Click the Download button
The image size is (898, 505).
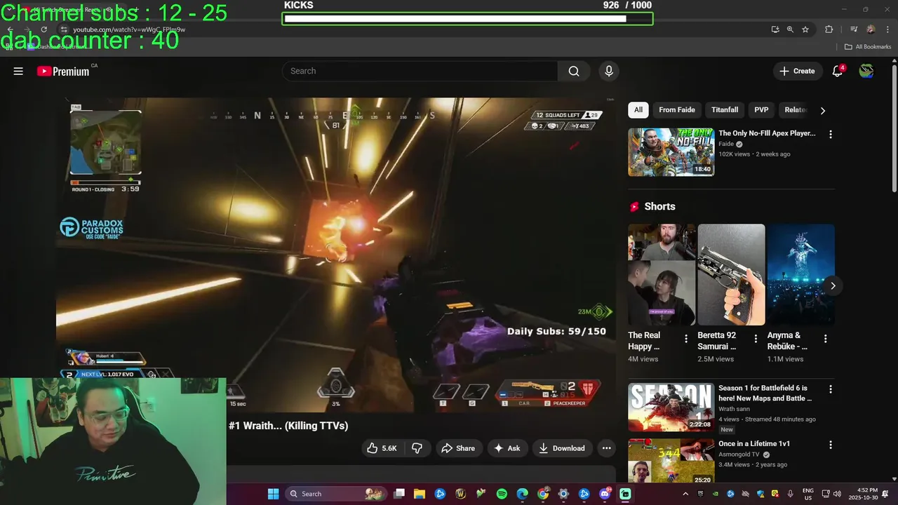pyautogui.click(x=562, y=448)
